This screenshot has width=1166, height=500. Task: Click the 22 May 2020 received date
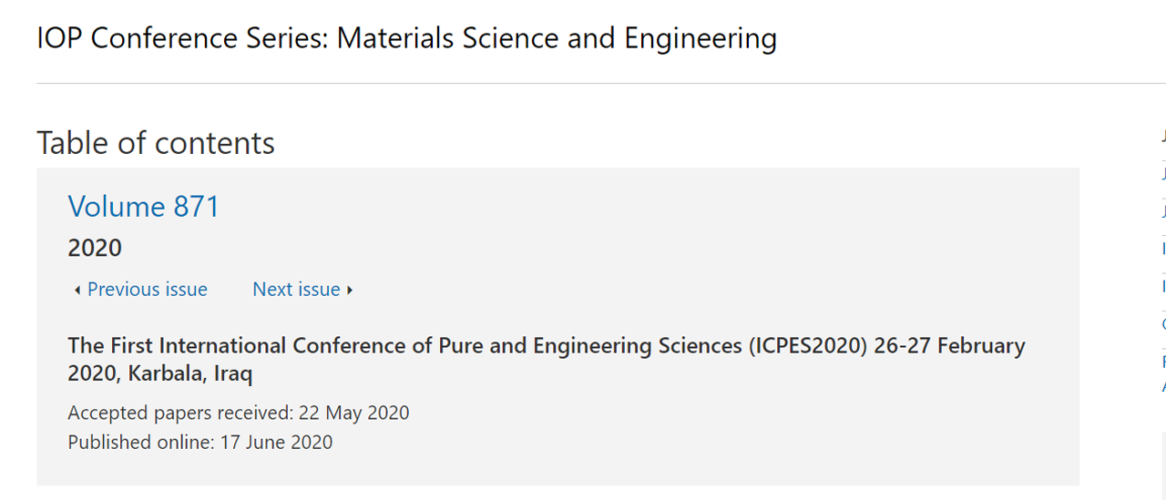pyautogui.click(x=354, y=413)
